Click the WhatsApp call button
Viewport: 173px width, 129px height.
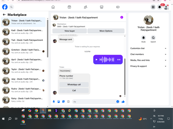(x=74, y=84)
